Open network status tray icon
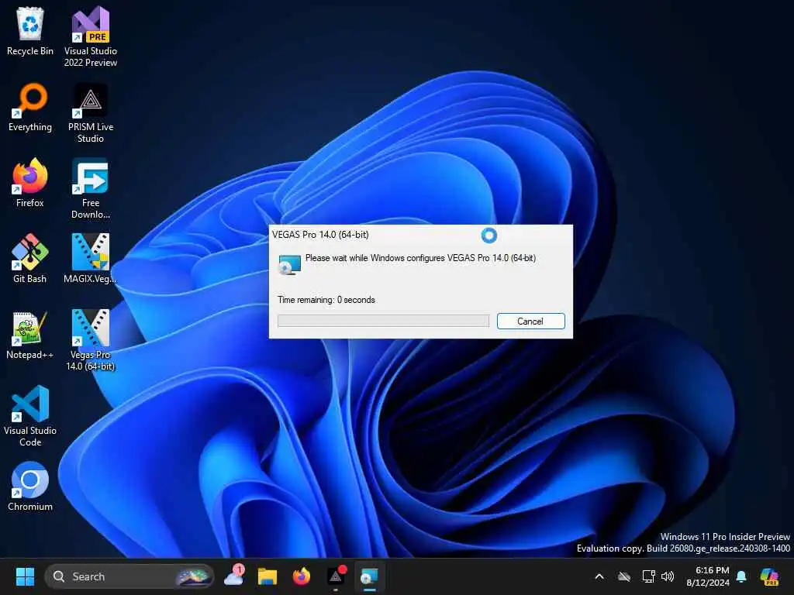 click(649, 576)
